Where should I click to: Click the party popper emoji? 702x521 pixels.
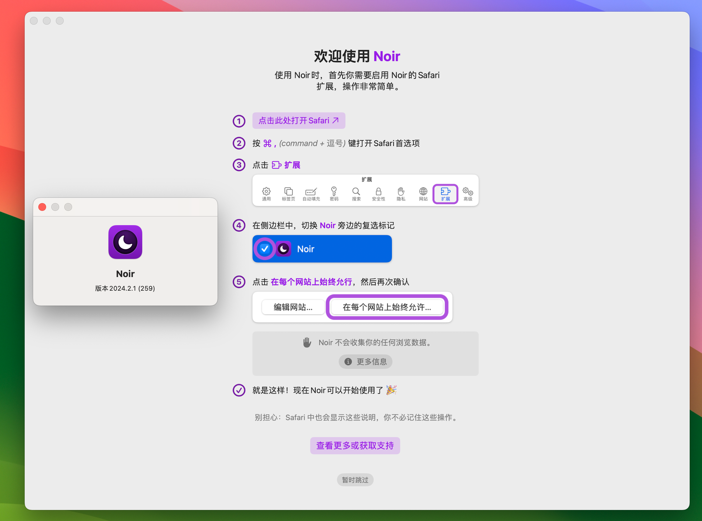coord(392,390)
